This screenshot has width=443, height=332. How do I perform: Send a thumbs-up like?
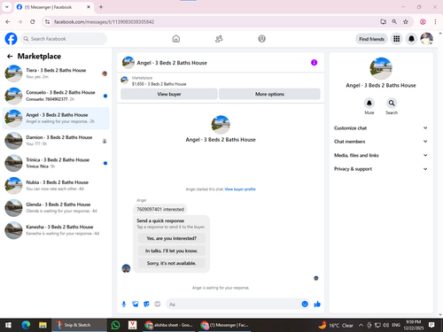[x=317, y=304]
